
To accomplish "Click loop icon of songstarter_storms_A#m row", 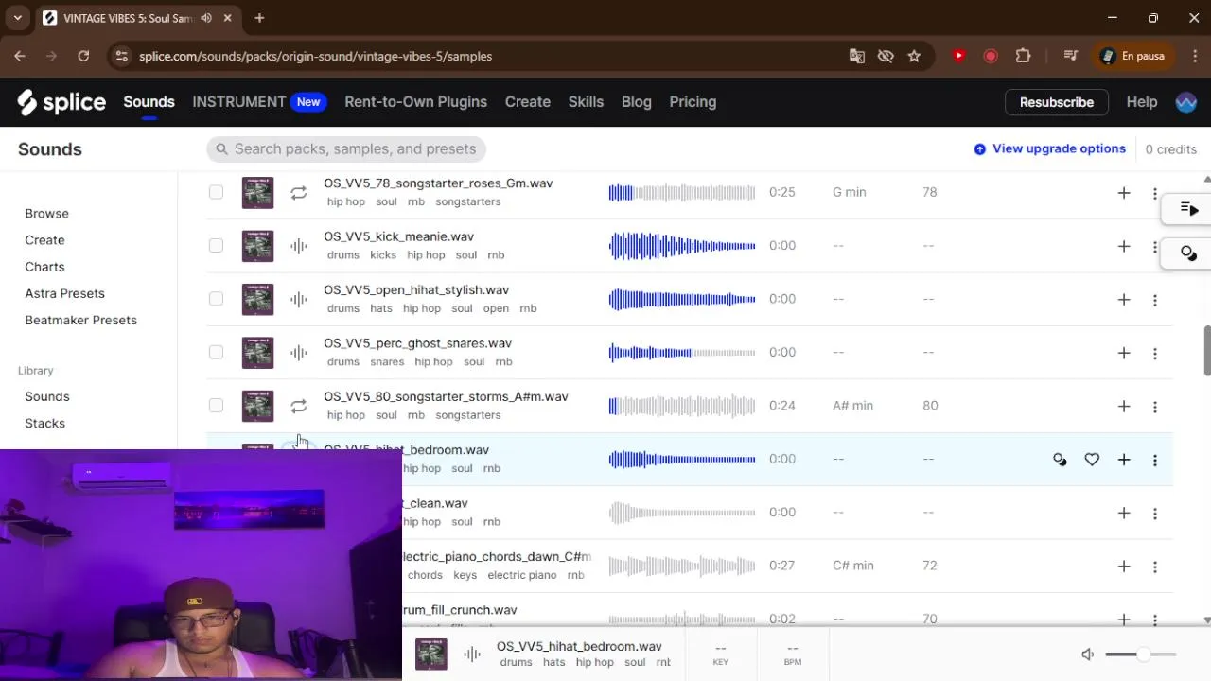I will pos(299,406).
